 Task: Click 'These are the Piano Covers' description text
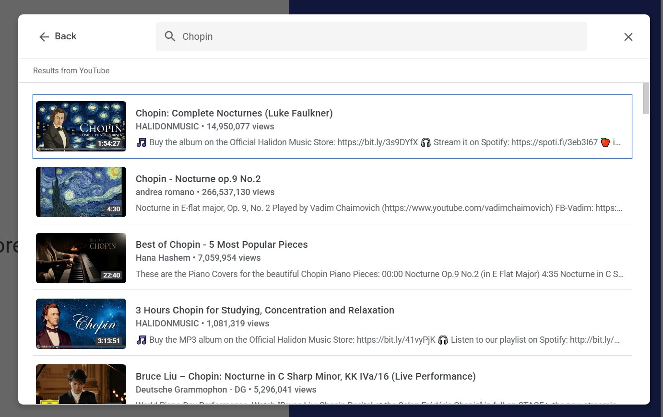(379, 274)
